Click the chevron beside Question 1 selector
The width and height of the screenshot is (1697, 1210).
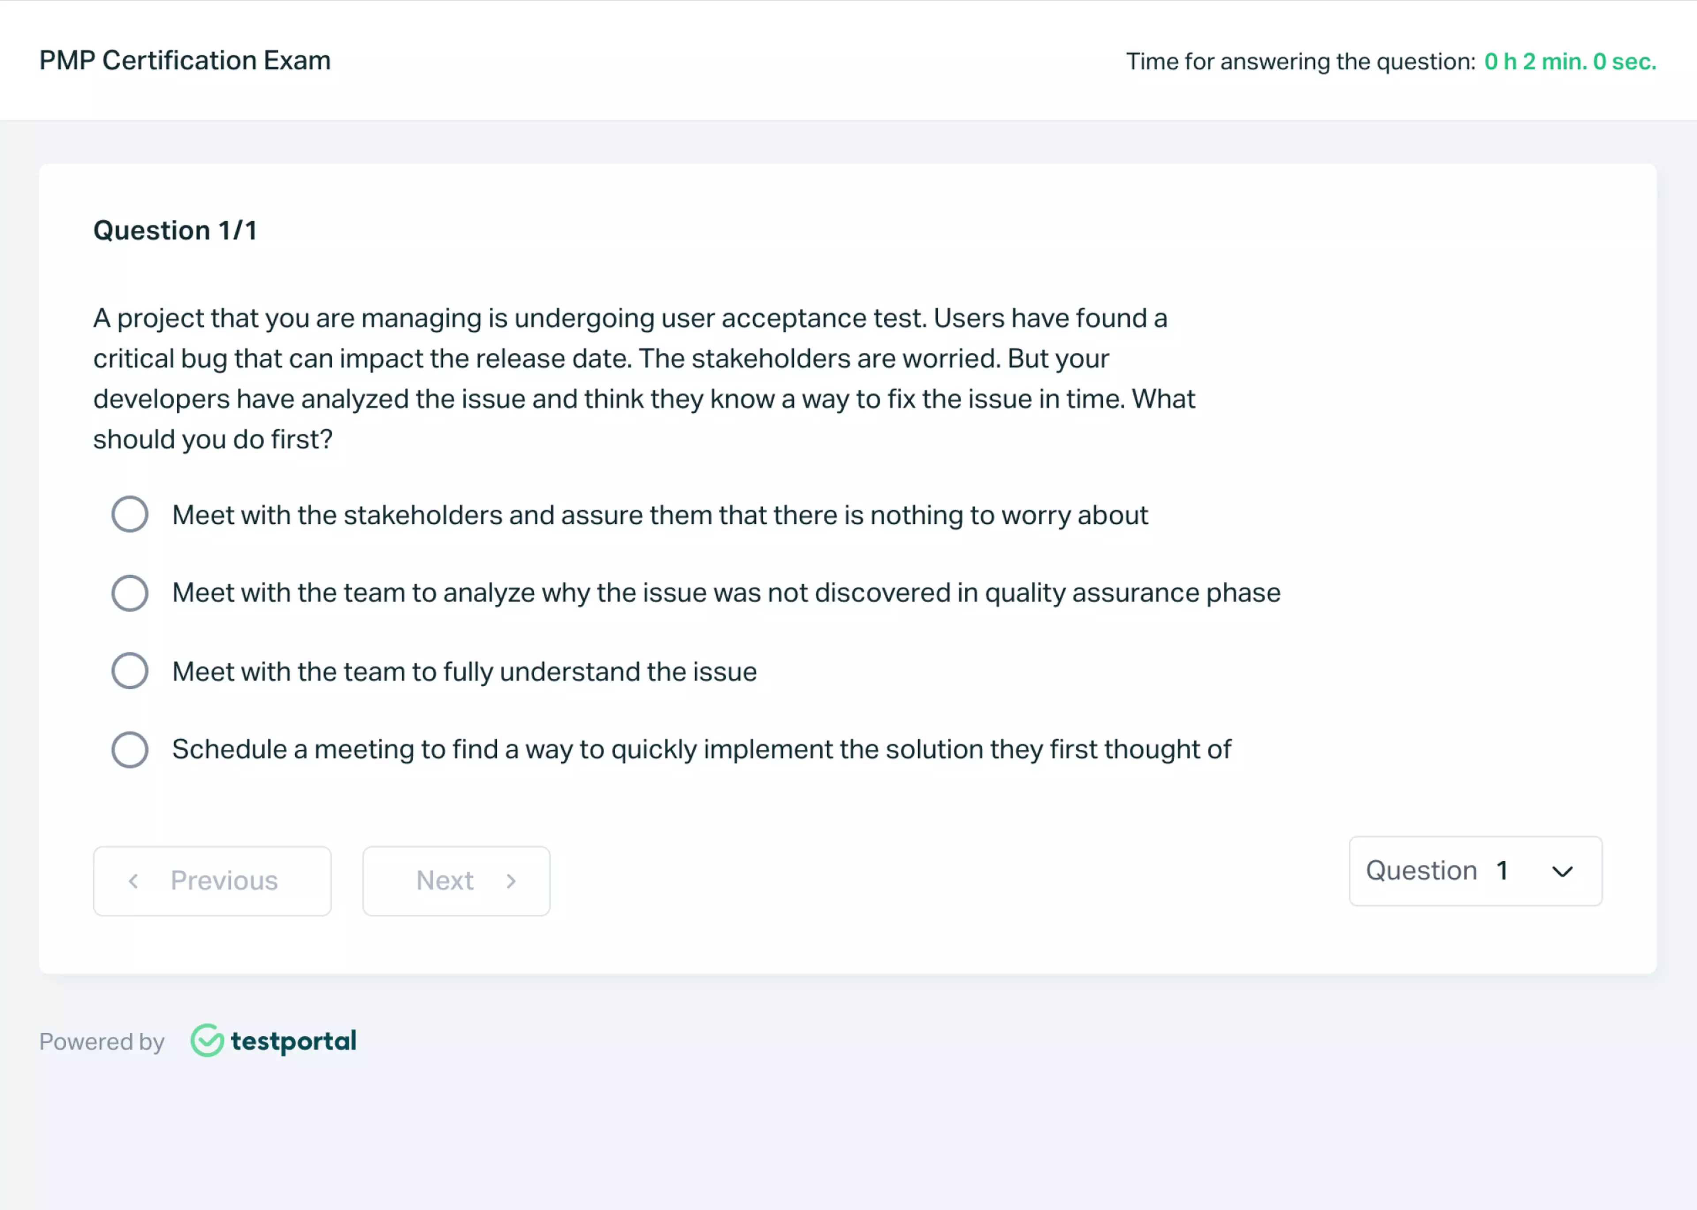pos(1562,872)
